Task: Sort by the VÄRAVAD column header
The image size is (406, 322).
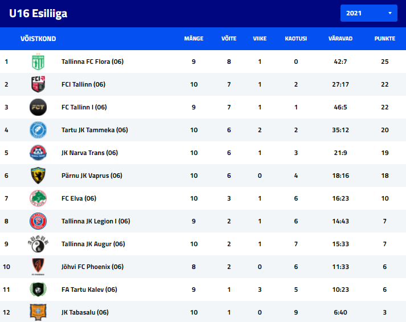Action: pyautogui.click(x=341, y=39)
